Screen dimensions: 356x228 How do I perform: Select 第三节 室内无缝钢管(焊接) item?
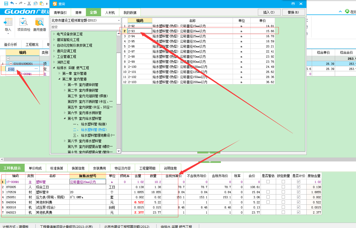pyautogui.click(x=88, y=96)
